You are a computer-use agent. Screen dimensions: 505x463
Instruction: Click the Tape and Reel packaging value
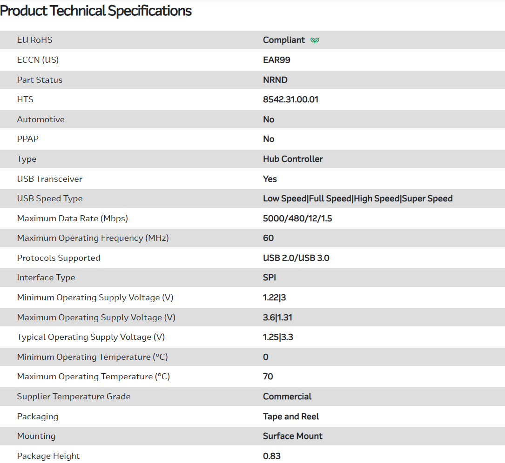click(291, 417)
